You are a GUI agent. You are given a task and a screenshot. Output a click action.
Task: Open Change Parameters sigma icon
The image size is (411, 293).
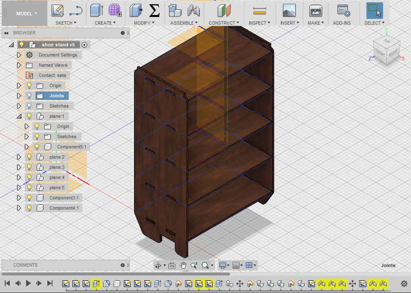tap(154, 11)
